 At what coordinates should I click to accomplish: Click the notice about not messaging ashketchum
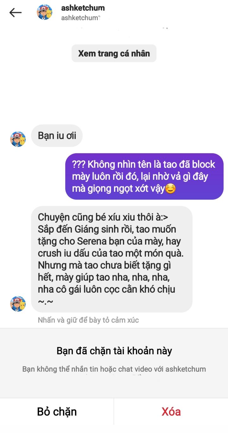click(x=114, y=369)
